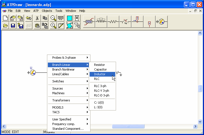
Task: Expand User Specified submenu
Action: point(68,119)
